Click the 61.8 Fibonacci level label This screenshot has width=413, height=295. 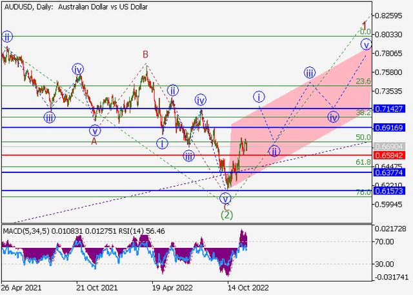364,164
